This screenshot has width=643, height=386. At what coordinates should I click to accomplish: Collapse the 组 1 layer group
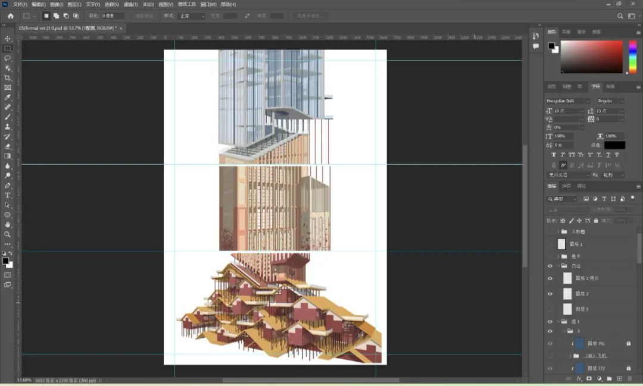[558, 322]
